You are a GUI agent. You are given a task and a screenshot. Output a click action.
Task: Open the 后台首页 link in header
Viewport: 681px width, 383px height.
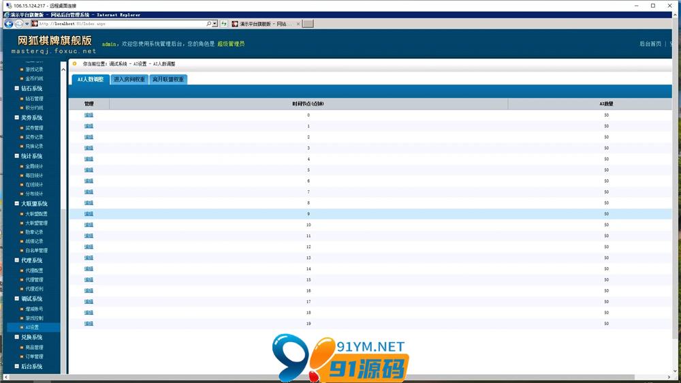(650, 44)
